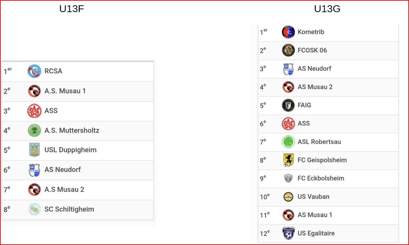Open the US Egalitaire team name

316,233
